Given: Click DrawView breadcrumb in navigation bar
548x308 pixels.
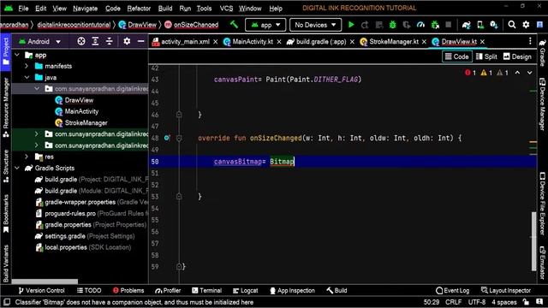Looking at the screenshot, I should pos(138,25).
